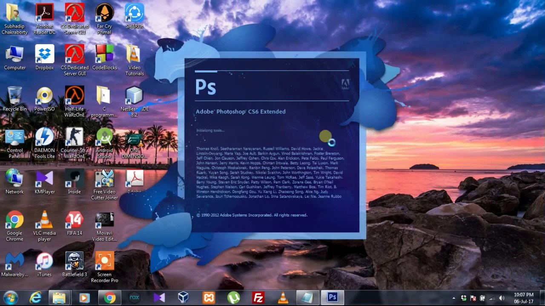The width and height of the screenshot is (545, 306).
Task: Select the NetBeans IDE 8.2 shortcut
Action: 134,102
